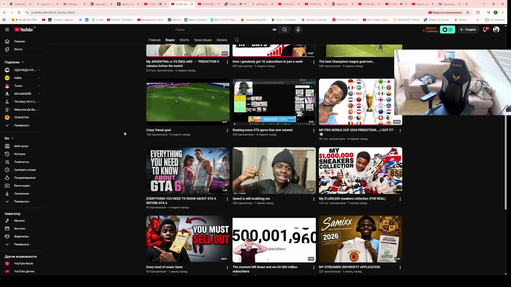511x287 pixels.
Task: Go back with the browser back arrow
Action: [4, 12]
